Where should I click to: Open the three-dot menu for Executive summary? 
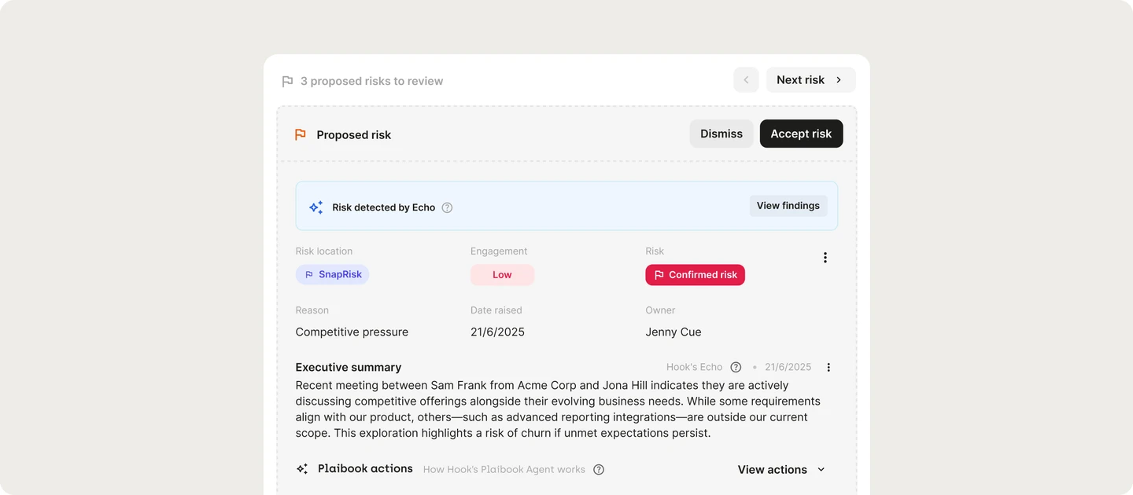point(829,367)
